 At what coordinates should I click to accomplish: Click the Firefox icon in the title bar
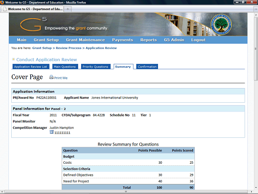click(x=2, y=2)
